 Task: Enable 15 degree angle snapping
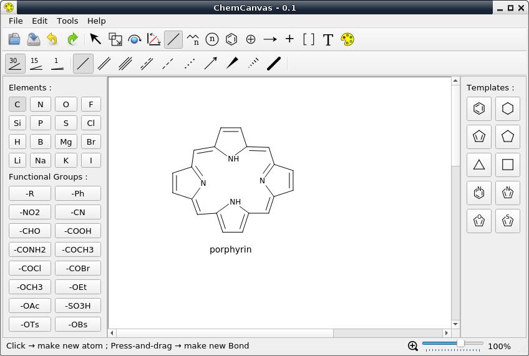36,64
